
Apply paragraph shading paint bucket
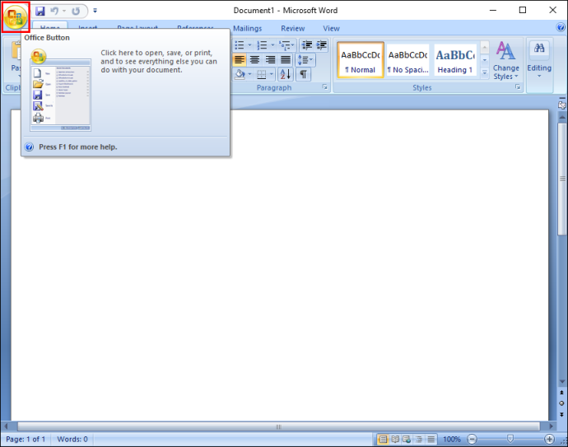tap(240, 75)
